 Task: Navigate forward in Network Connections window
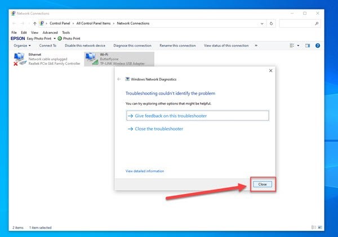22,23
